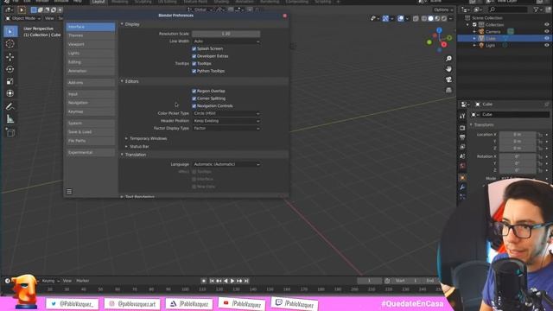Toggle the Developer Extras checkbox
This screenshot has height=311, width=553.
pyautogui.click(x=194, y=56)
